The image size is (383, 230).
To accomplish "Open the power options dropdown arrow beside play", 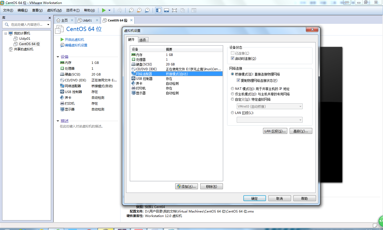I will (x=109, y=10).
